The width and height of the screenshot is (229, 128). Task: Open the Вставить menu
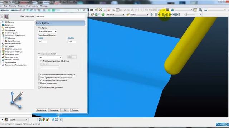[12, 6]
